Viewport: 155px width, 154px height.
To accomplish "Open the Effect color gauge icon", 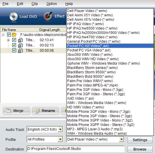I will click(x=48, y=16).
